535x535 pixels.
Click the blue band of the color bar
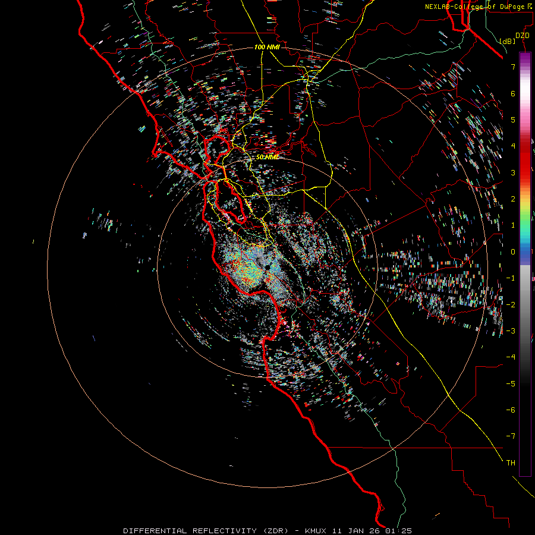[525, 254]
